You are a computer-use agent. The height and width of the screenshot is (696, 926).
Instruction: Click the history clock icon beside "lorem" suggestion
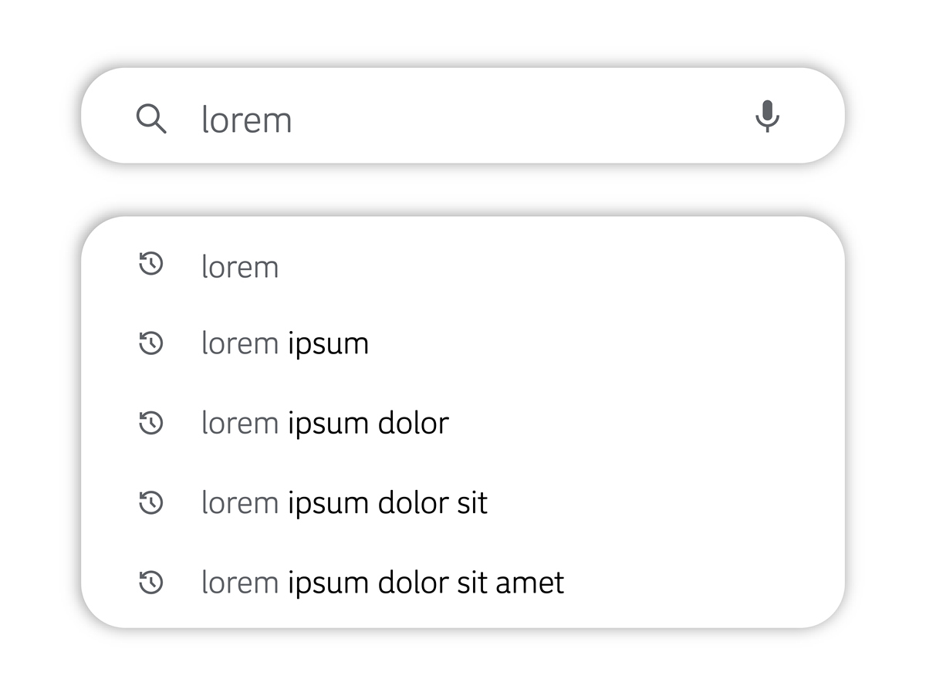(151, 264)
